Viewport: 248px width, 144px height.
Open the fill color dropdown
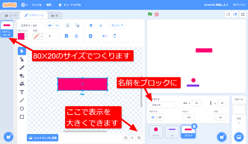tap(26, 36)
